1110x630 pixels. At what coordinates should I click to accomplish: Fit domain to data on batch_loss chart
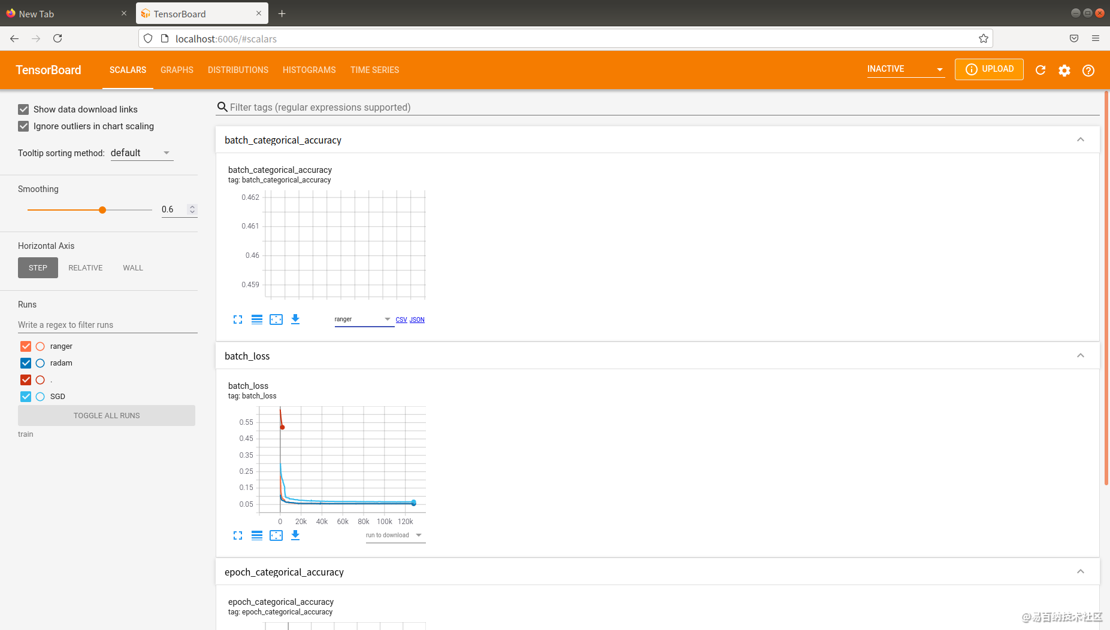[276, 535]
